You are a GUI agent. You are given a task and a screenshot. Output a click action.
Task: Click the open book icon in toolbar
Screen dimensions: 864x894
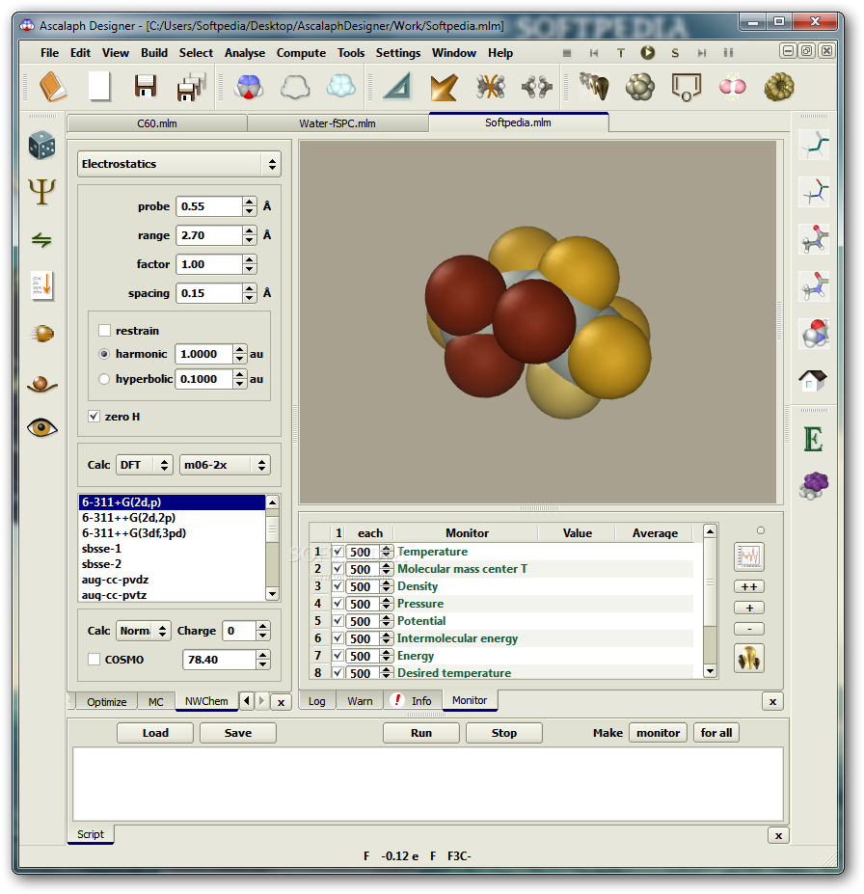[x=53, y=87]
